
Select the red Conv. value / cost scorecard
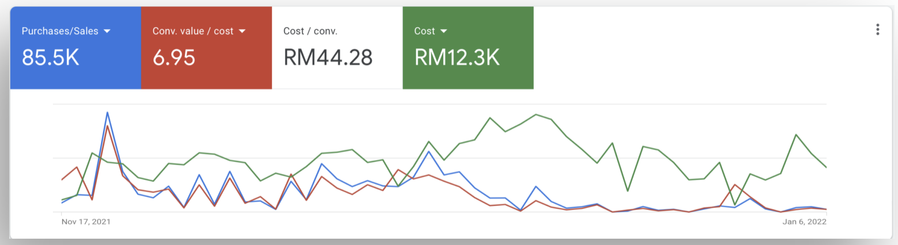click(206, 48)
